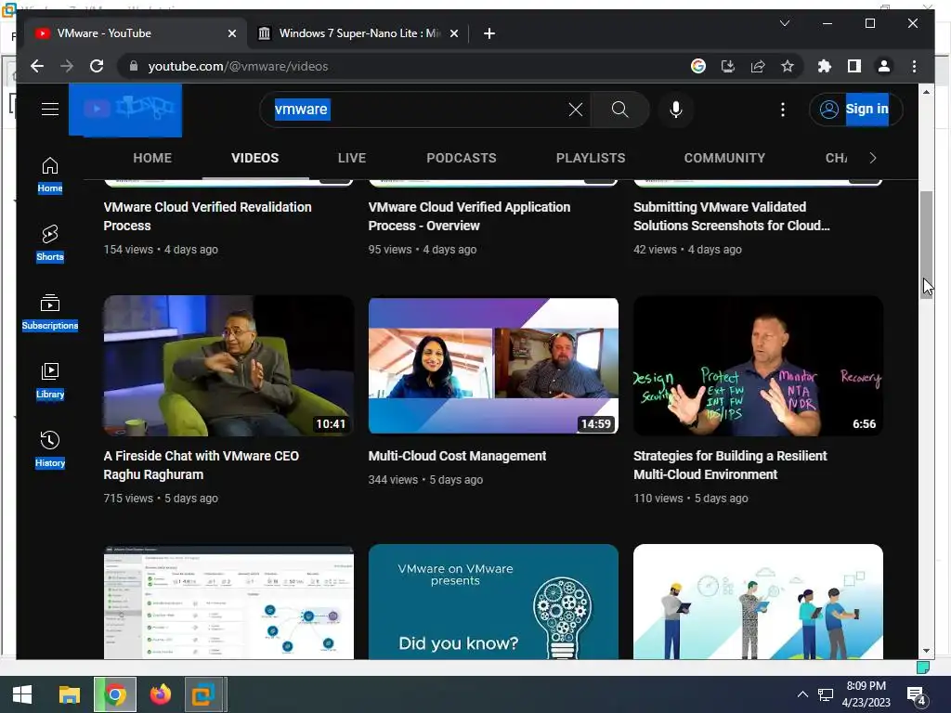
Task: Start voice search with the microphone
Action: click(676, 110)
